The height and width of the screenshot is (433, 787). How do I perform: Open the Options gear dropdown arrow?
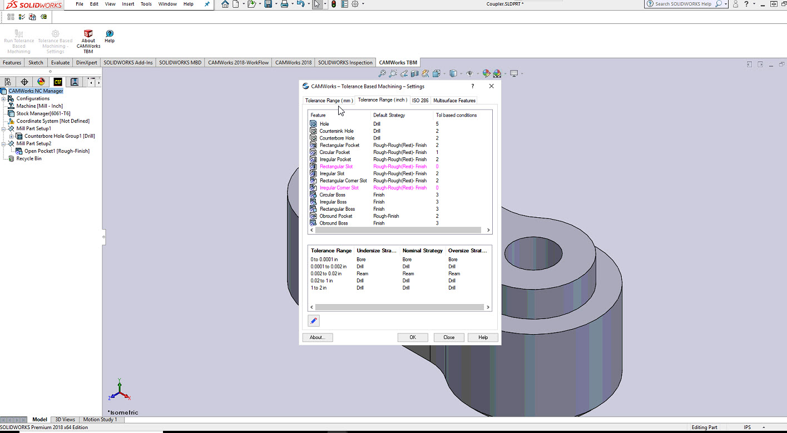click(363, 4)
